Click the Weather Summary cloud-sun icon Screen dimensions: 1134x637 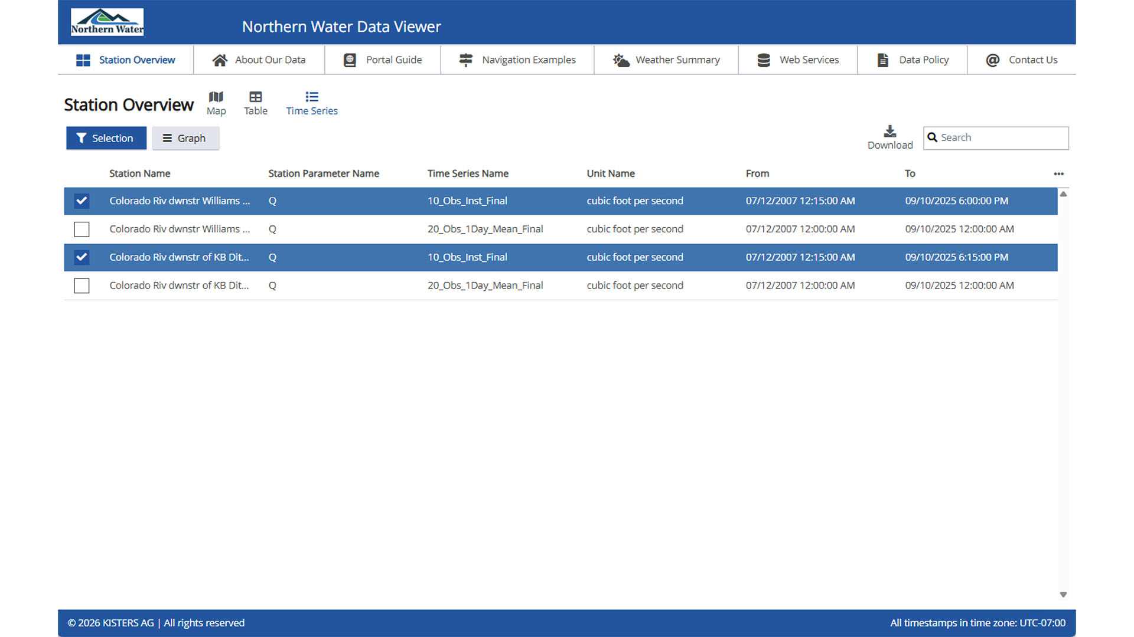click(x=621, y=60)
